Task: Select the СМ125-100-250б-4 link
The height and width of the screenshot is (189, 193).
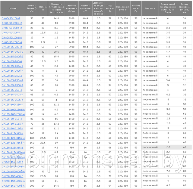Action: pos(13,114)
